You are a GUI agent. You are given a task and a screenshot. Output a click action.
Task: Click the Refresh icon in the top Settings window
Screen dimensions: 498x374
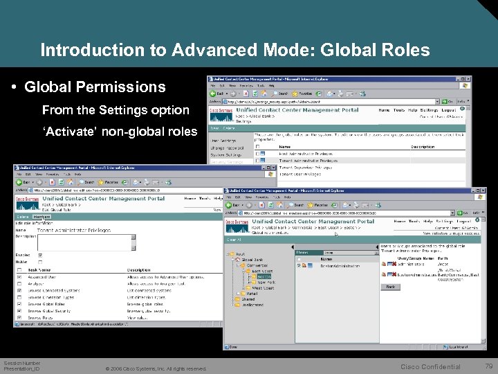[x=255, y=93]
